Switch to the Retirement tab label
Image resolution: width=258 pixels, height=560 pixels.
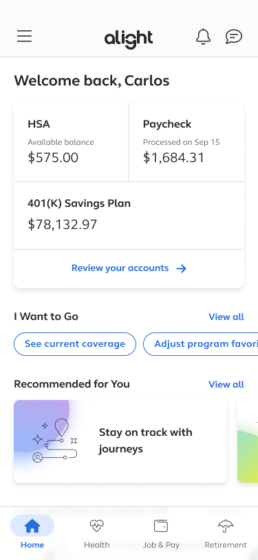[x=226, y=545]
